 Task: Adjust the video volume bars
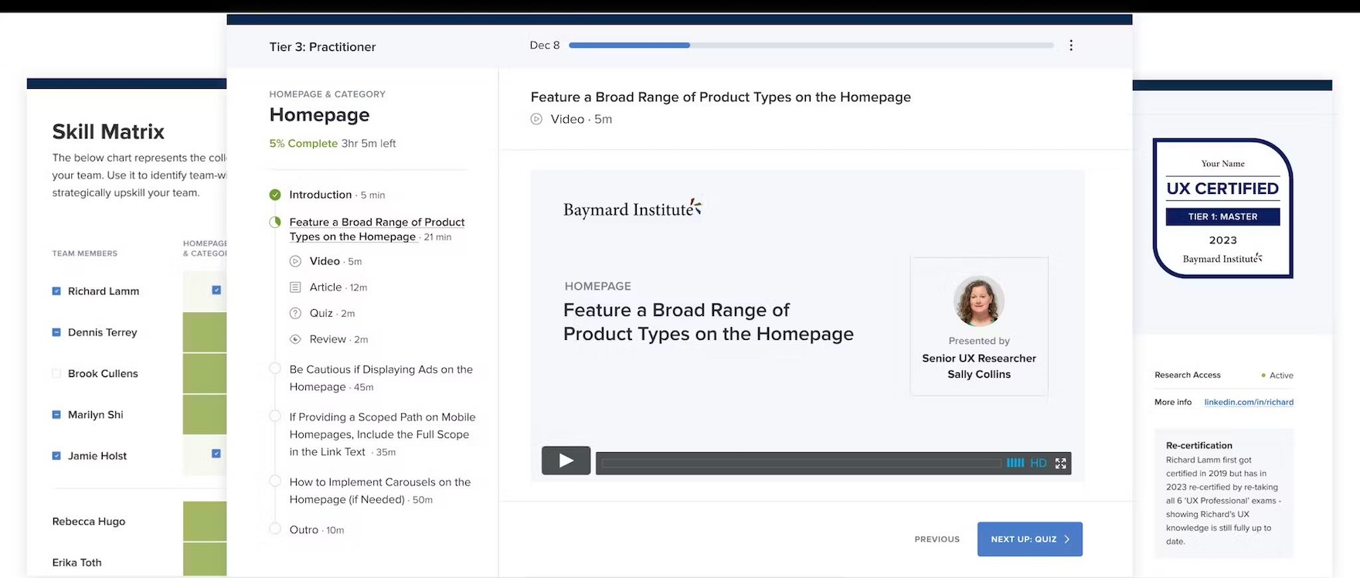coord(1015,463)
